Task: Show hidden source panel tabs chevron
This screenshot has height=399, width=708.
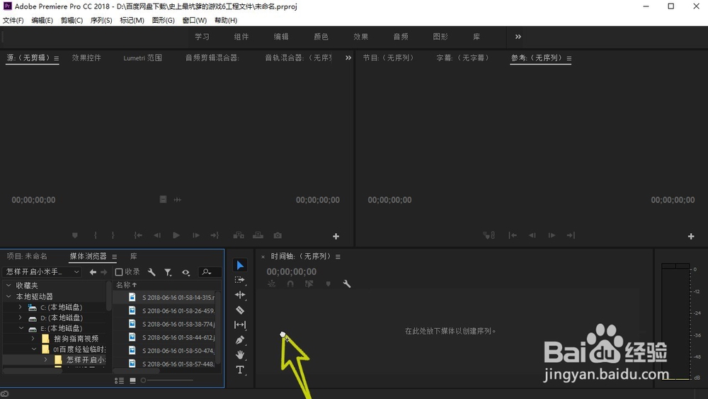Action: click(x=348, y=58)
